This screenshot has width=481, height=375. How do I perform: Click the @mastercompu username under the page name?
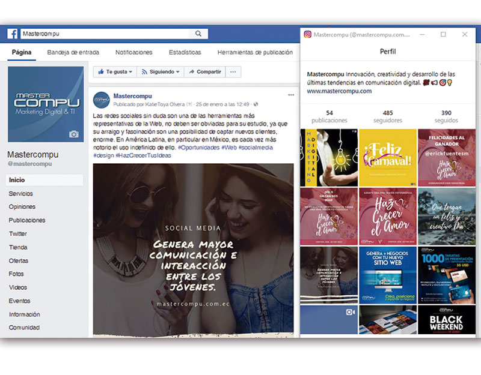29,164
